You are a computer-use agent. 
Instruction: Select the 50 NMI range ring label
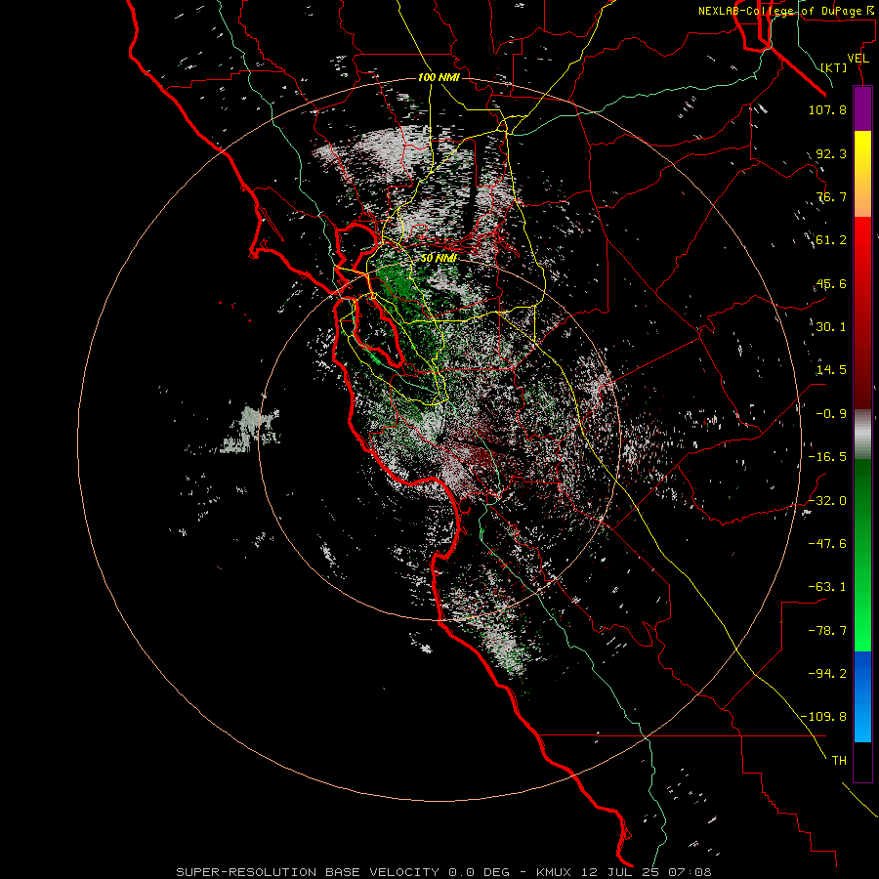click(439, 258)
